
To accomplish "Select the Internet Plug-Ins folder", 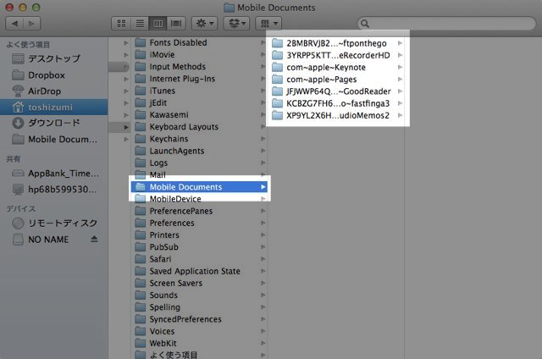I will [200, 79].
